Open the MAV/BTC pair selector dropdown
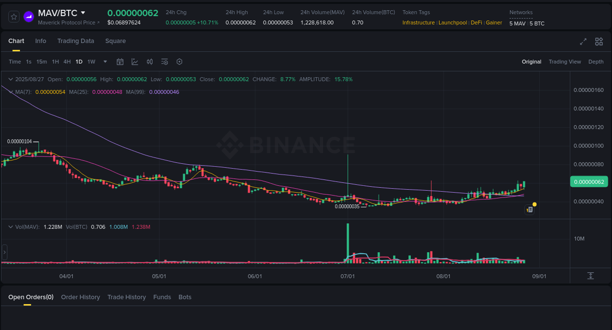 [83, 13]
